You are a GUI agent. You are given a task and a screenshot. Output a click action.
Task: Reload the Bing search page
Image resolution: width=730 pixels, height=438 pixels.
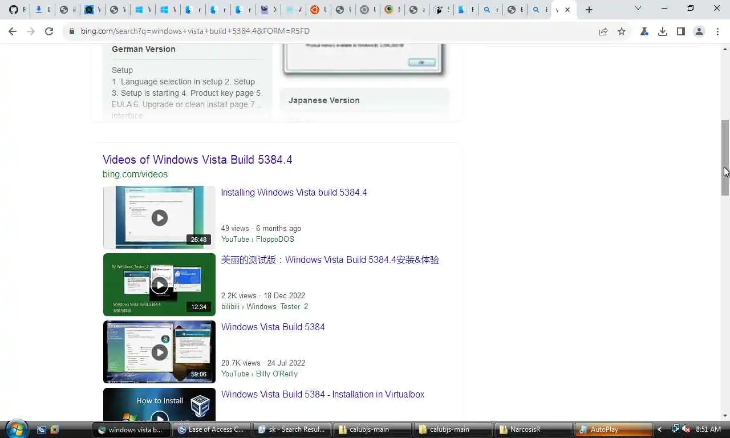point(49,31)
